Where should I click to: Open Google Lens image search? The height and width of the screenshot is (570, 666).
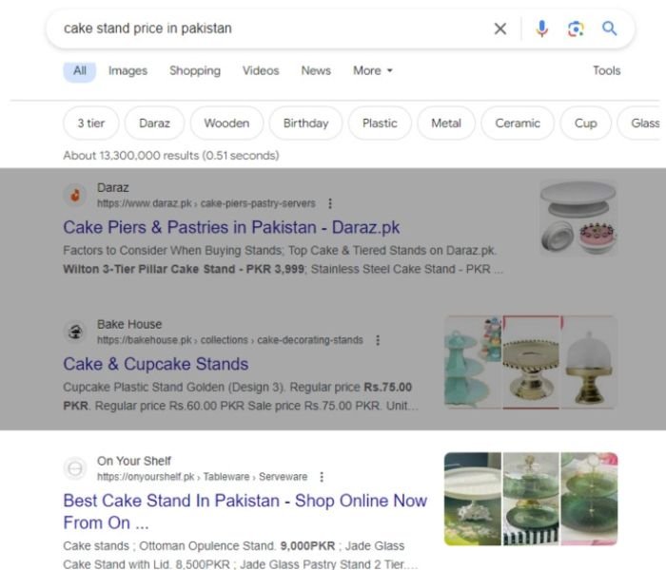click(x=576, y=28)
